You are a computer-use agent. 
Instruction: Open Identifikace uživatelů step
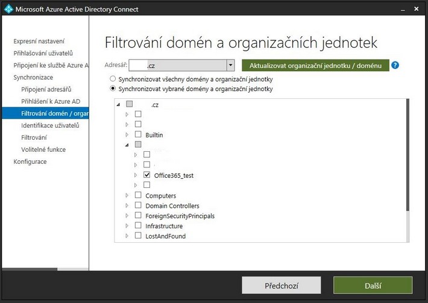50,125
